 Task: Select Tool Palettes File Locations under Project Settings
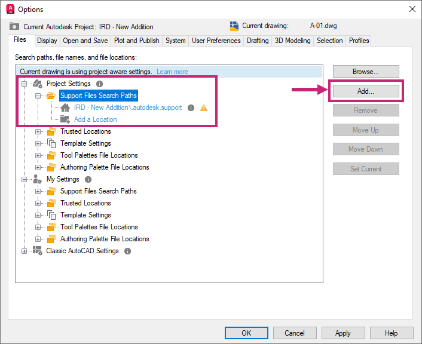(x=99, y=155)
